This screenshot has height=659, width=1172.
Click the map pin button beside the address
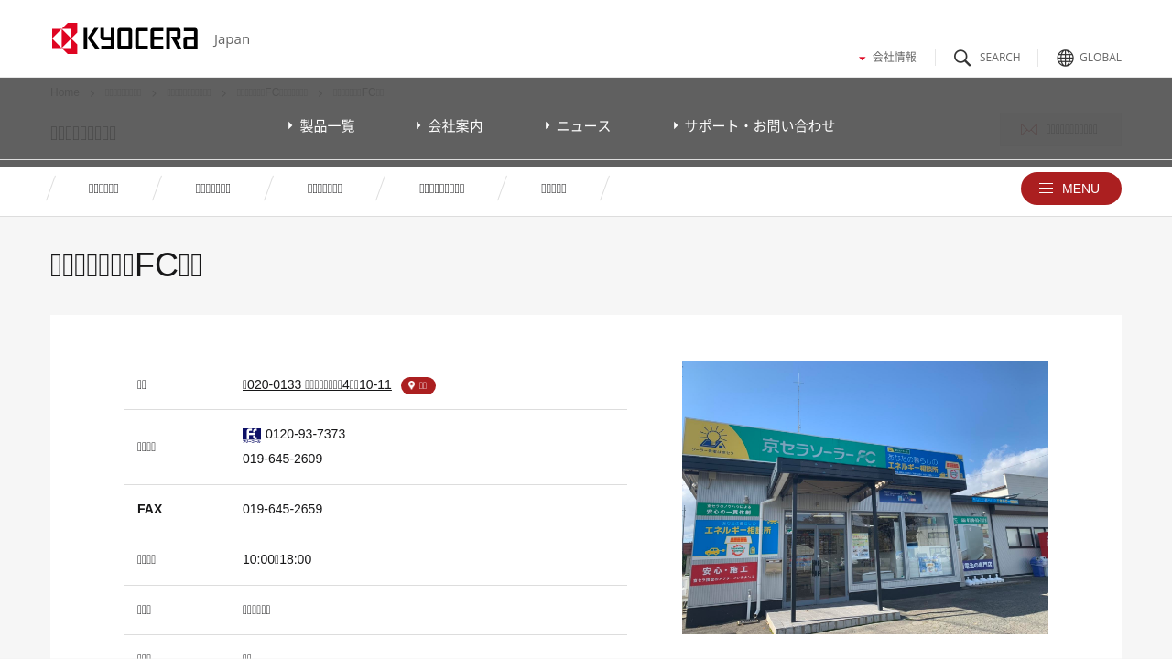[418, 385]
